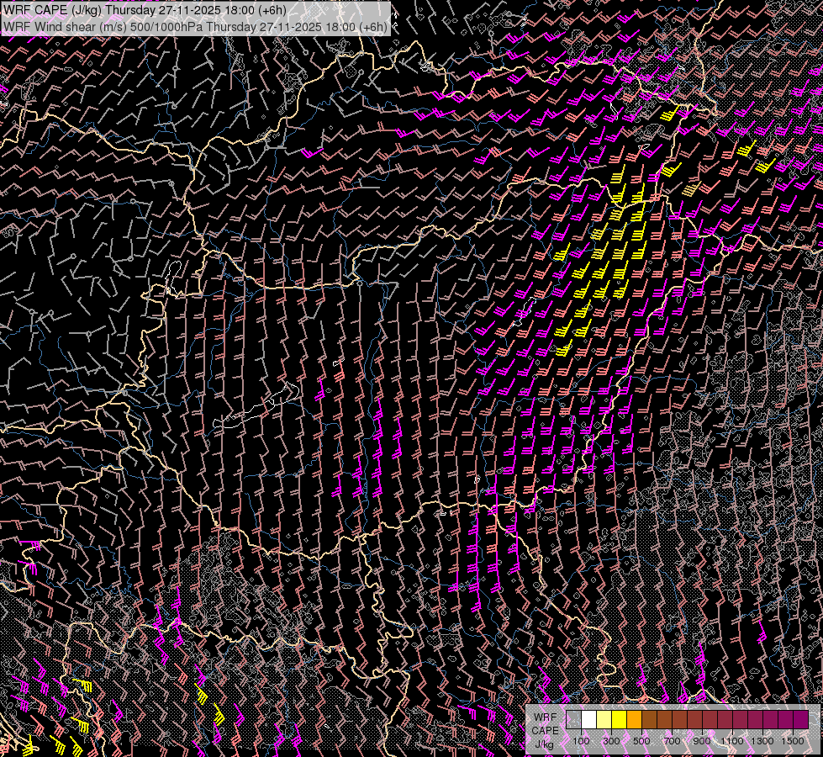Click the orange CAPE legend swatch
Viewport: 823px width, 757px height.
tap(634, 720)
